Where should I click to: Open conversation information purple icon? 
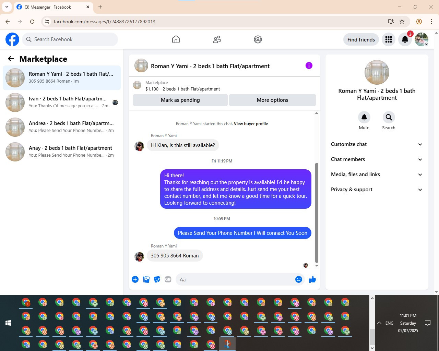pos(309,65)
